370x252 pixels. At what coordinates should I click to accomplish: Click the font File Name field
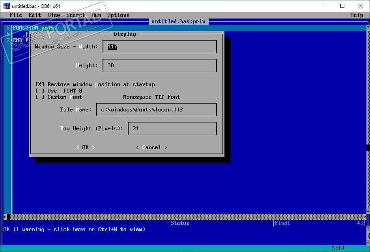point(157,109)
